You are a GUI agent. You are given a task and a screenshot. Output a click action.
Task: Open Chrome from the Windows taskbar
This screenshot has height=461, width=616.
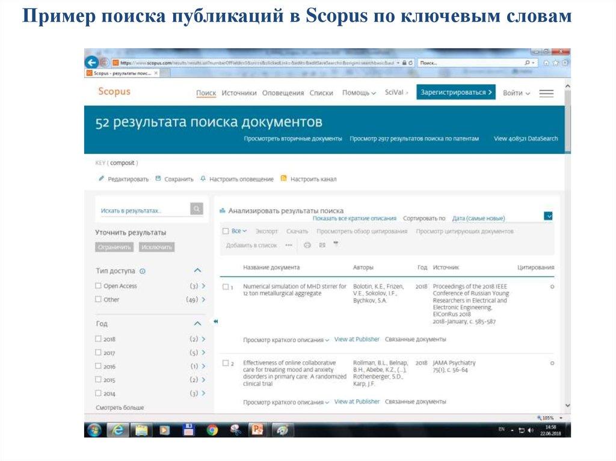[x=212, y=430]
